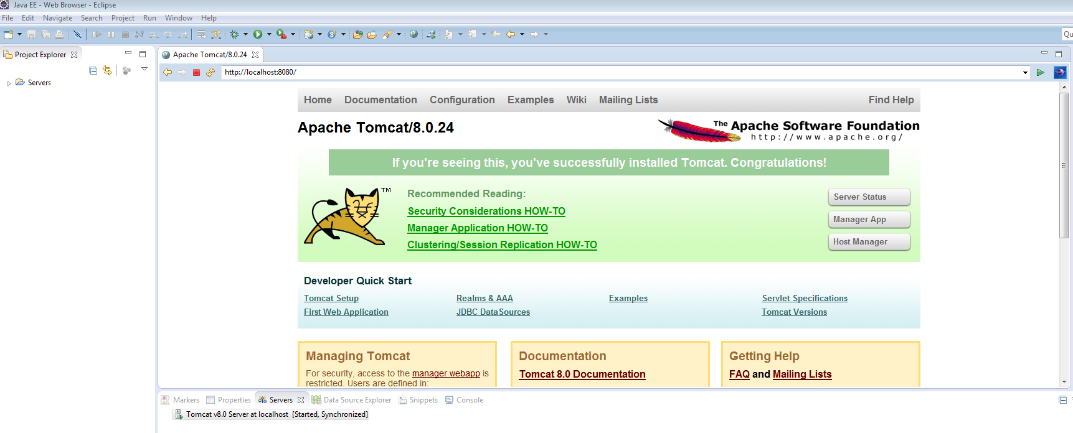
Task: Open the Navigate menu
Action: pos(57,18)
